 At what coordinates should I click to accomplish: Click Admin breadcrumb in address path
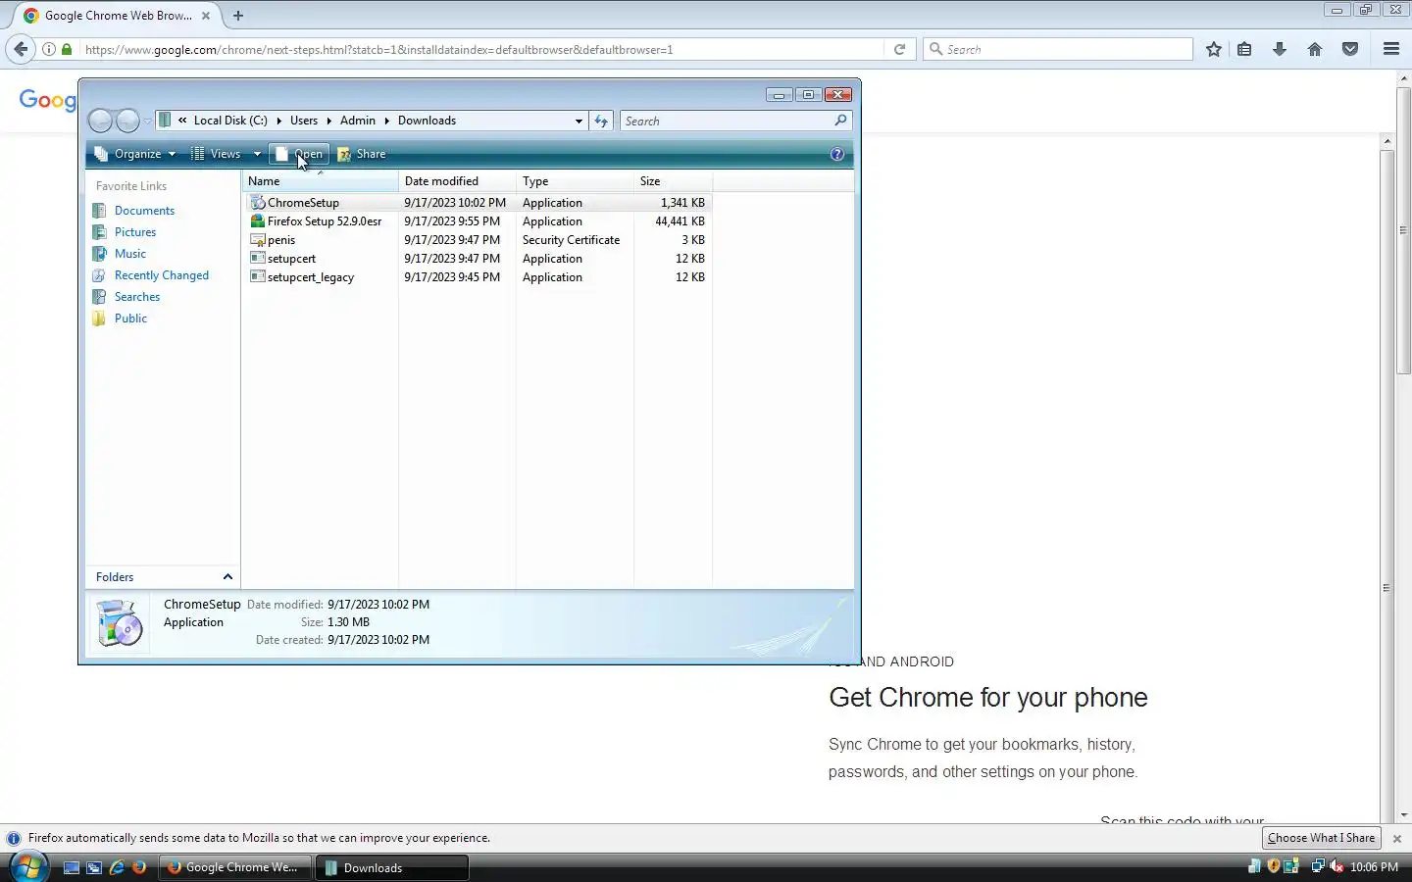click(x=358, y=121)
